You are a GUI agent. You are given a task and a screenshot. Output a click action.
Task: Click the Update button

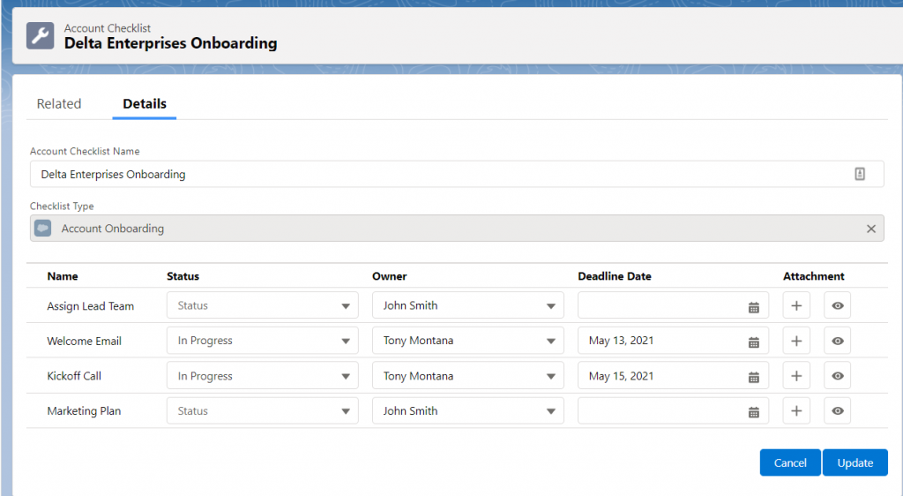[x=855, y=462]
